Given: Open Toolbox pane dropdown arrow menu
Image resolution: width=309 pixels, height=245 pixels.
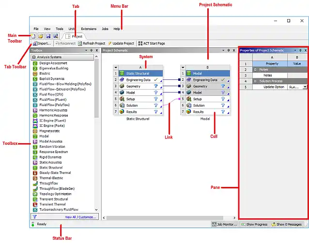Looking at the screenshot, I should (x=86, y=50).
